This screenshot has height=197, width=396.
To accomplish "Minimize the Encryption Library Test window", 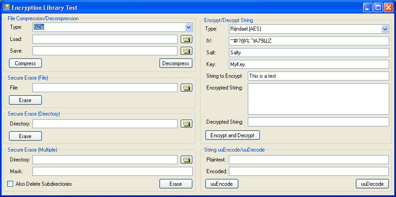I will pos(368,8).
